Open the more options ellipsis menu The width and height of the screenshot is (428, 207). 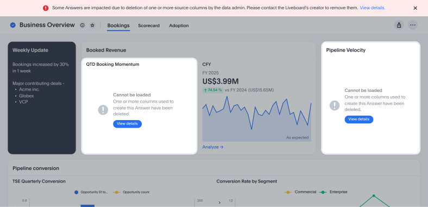coord(413,25)
